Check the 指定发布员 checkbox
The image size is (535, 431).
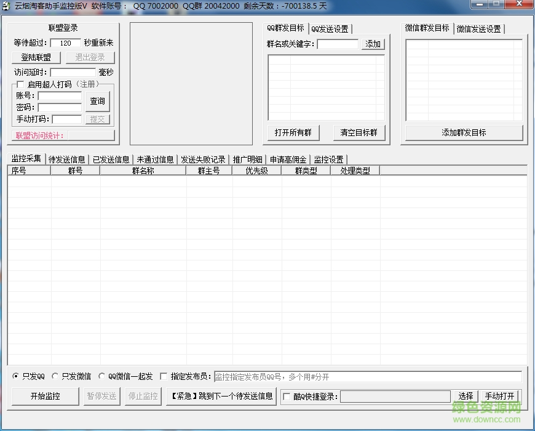164,376
